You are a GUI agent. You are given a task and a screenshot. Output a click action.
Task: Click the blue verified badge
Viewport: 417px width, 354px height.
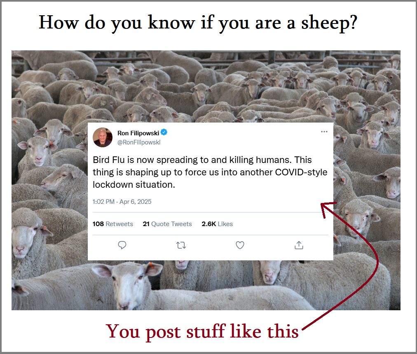click(164, 132)
